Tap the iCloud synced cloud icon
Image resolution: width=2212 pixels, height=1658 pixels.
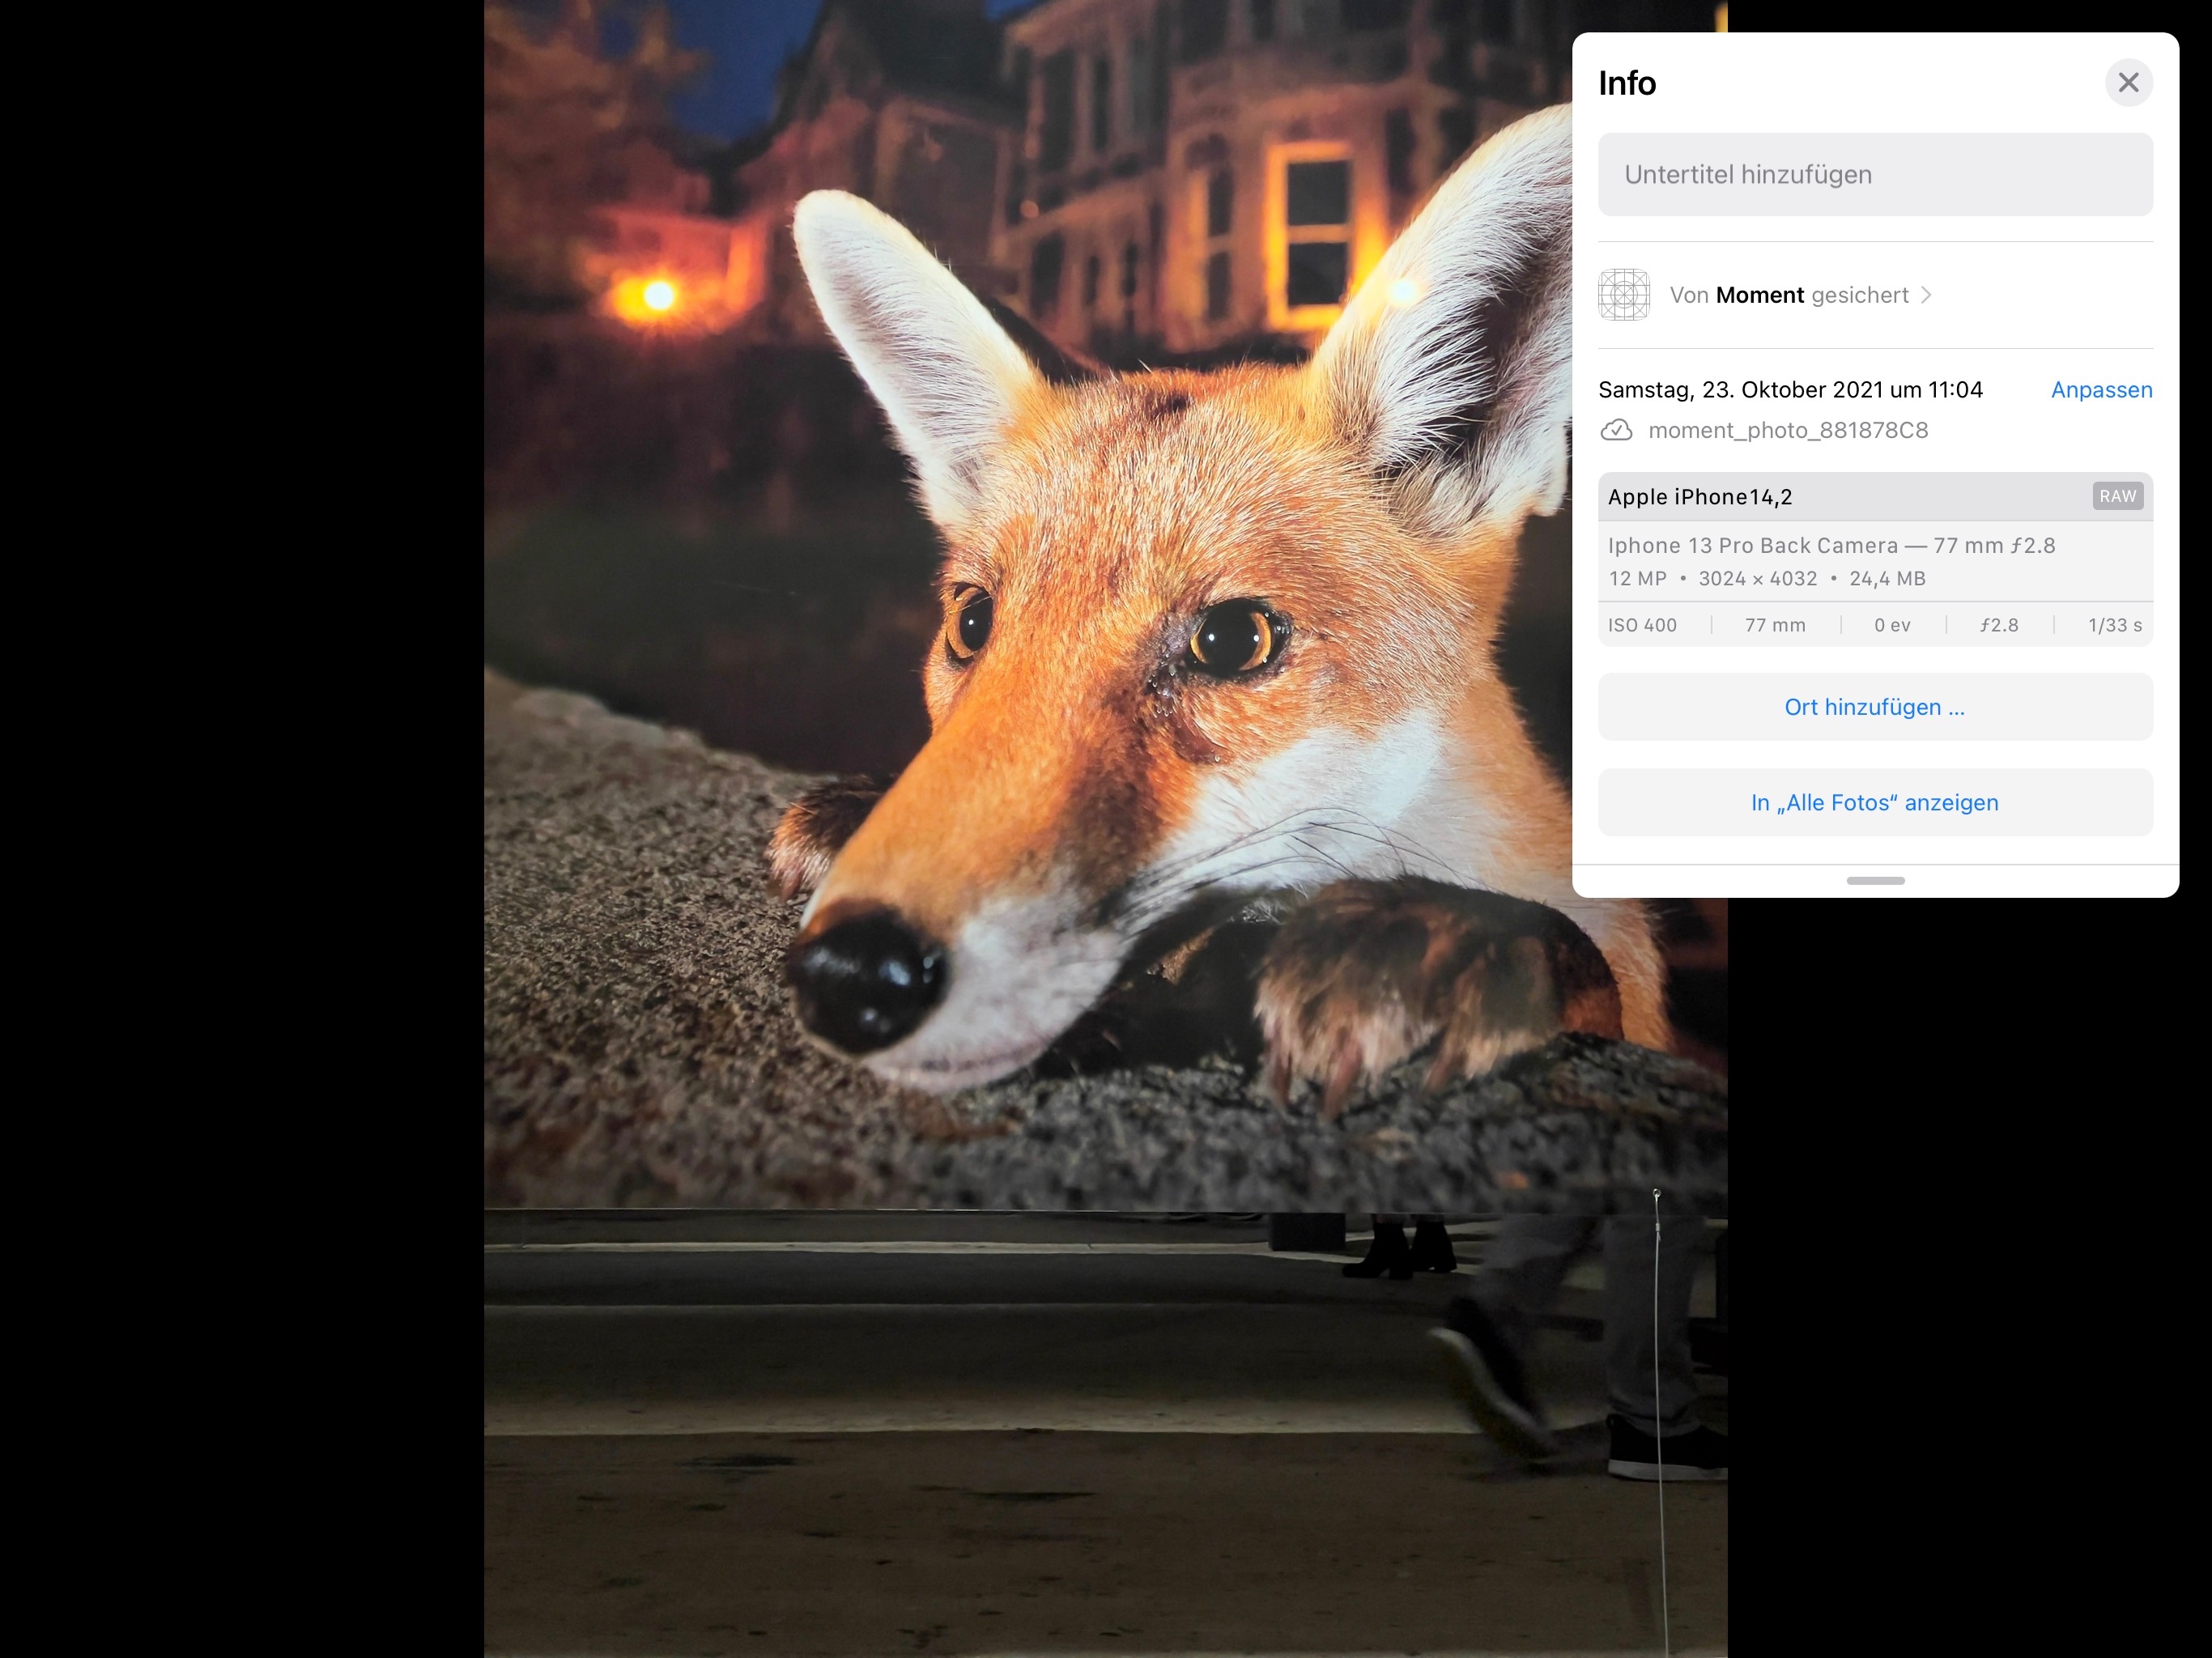coord(1616,431)
